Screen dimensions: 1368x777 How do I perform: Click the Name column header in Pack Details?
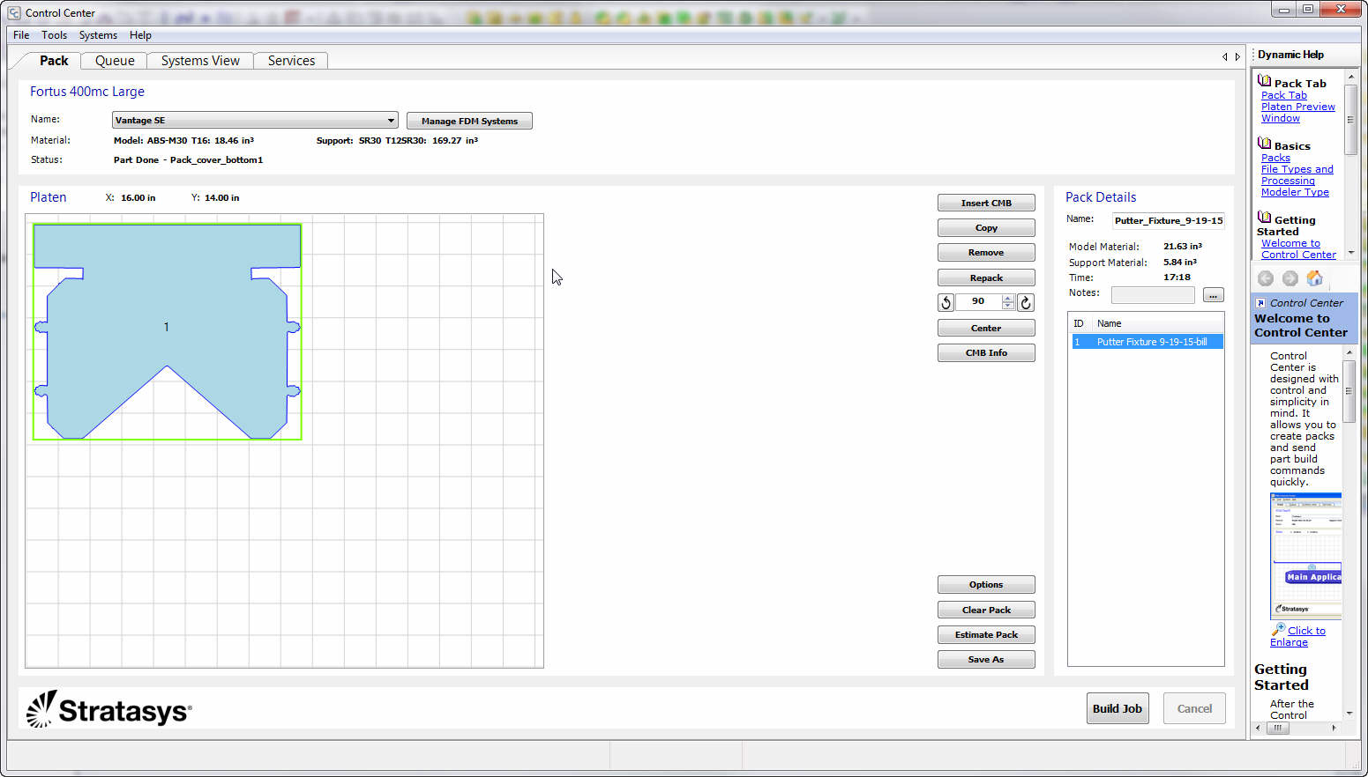1110,323
